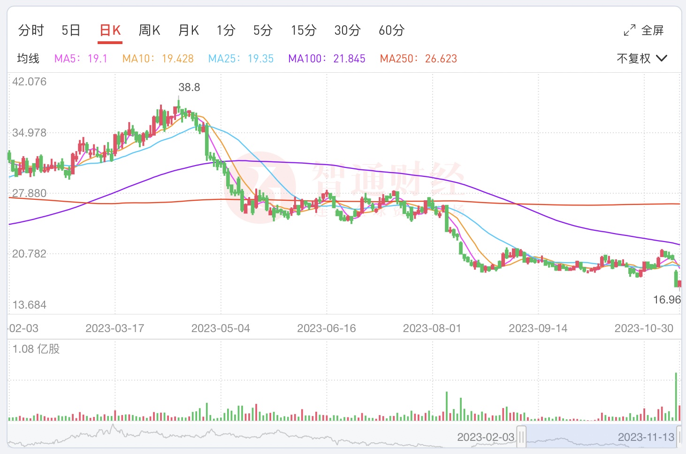The image size is (686, 454).
Task: Click the fullscreen expand arrows icon
Action: (629, 30)
